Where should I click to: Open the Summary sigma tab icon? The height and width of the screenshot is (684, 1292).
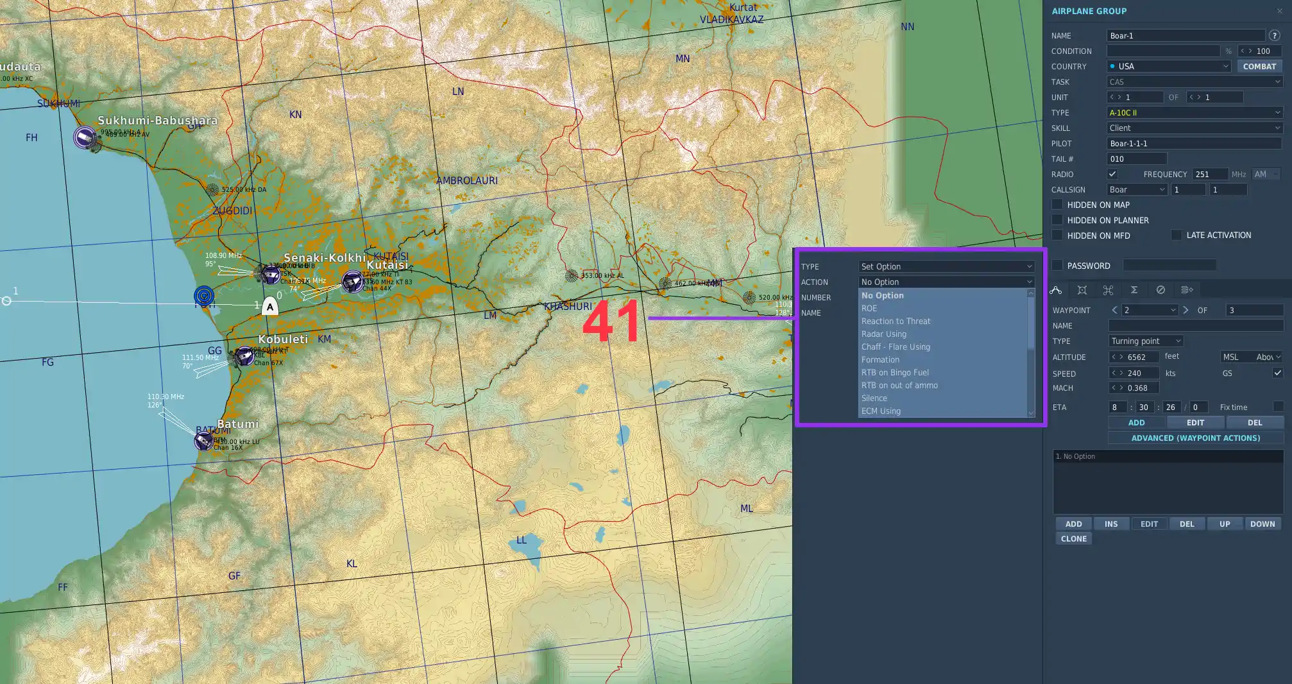tap(1134, 290)
